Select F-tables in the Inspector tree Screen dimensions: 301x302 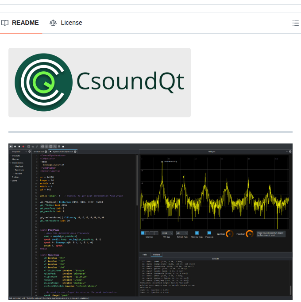[15, 177]
